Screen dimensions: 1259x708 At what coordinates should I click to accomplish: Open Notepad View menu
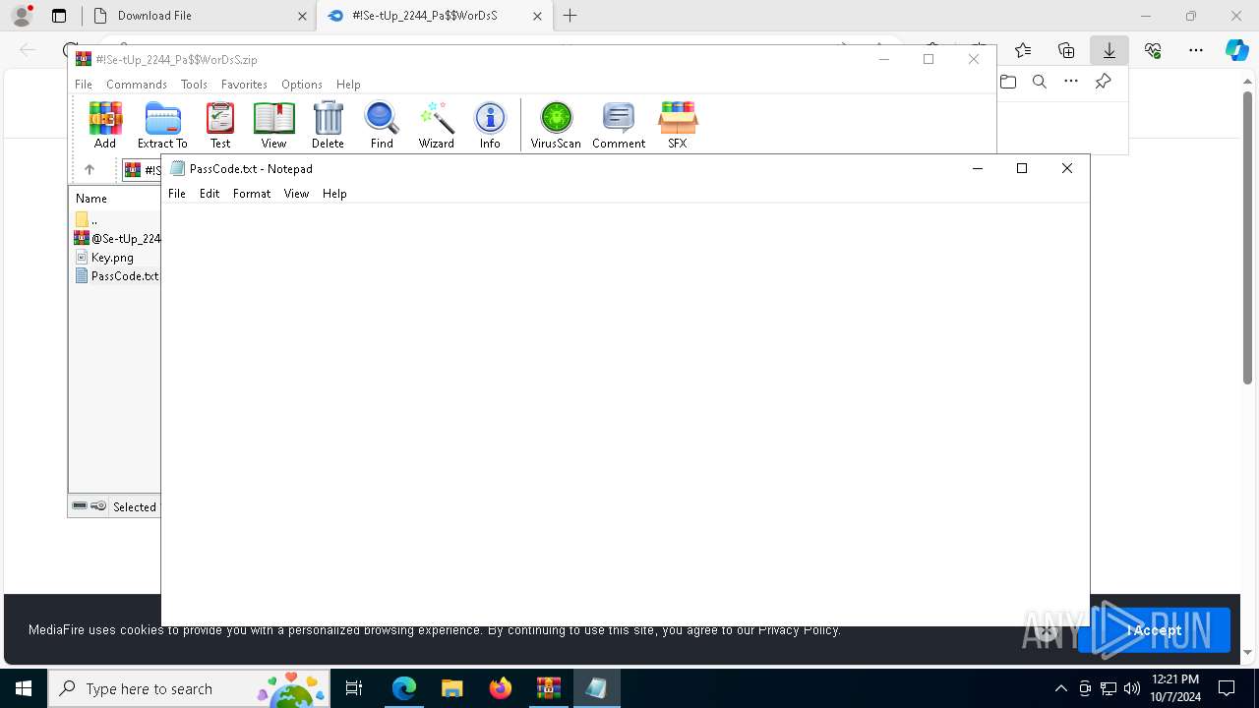coord(296,194)
